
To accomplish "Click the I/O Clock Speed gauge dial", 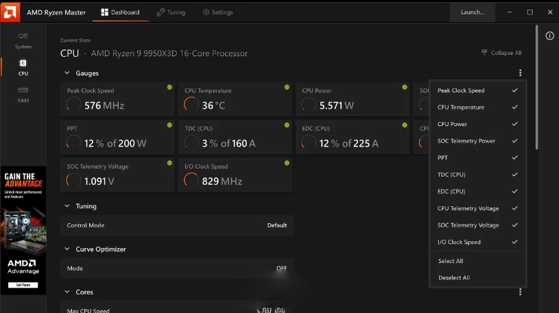I will click(191, 180).
